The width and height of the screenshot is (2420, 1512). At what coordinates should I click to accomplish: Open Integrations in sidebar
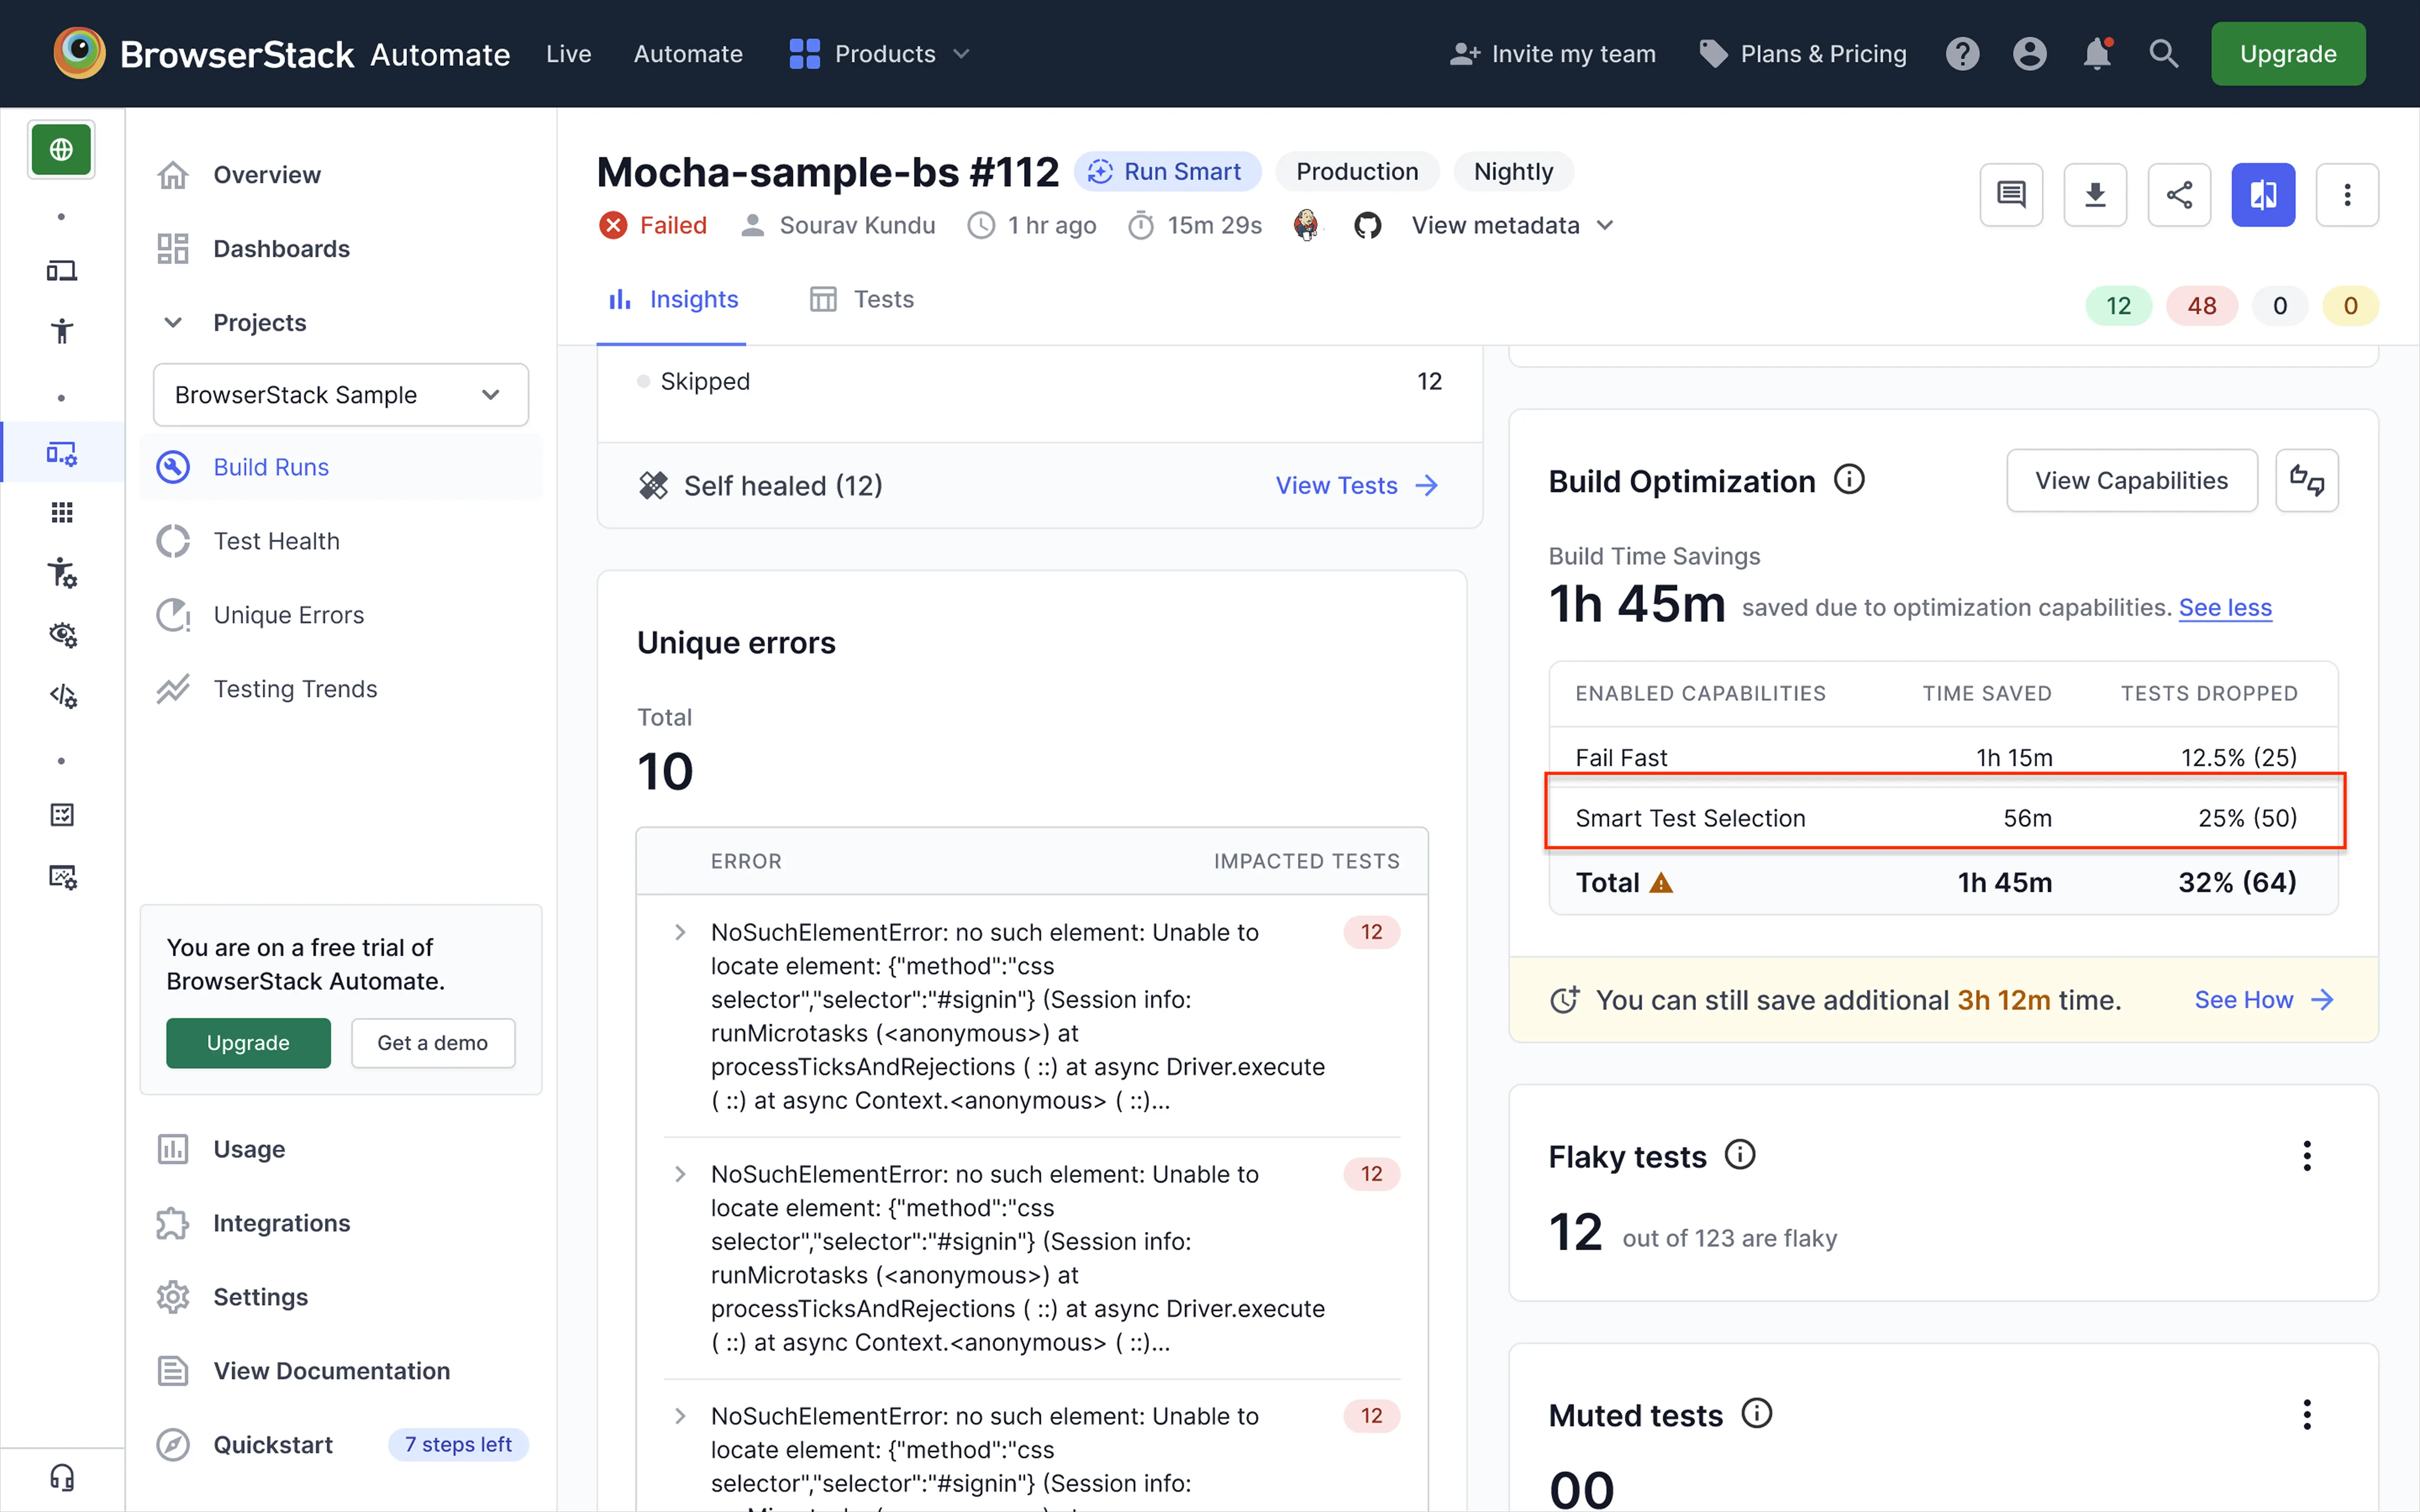click(x=341, y=1224)
